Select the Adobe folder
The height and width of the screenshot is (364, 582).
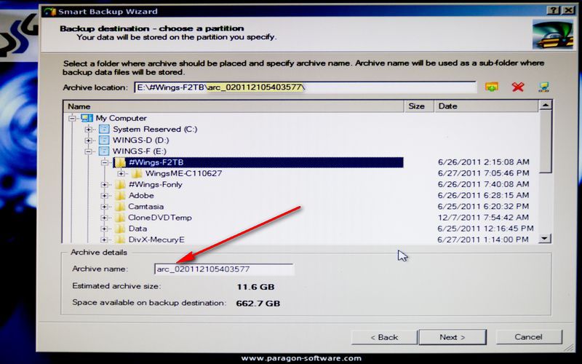[x=141, y=196]
